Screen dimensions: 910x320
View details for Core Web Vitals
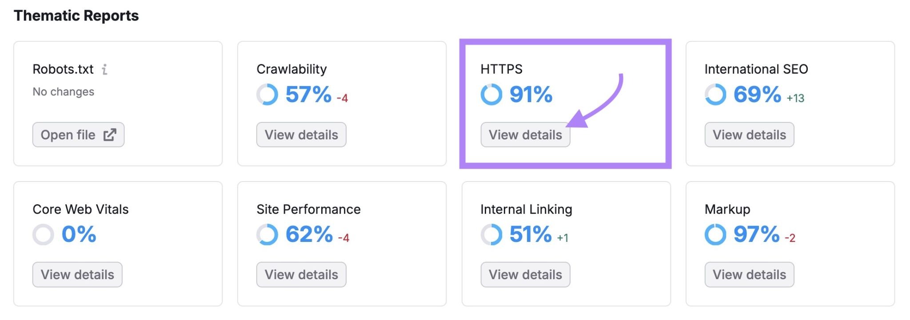(x=77, y=274)
